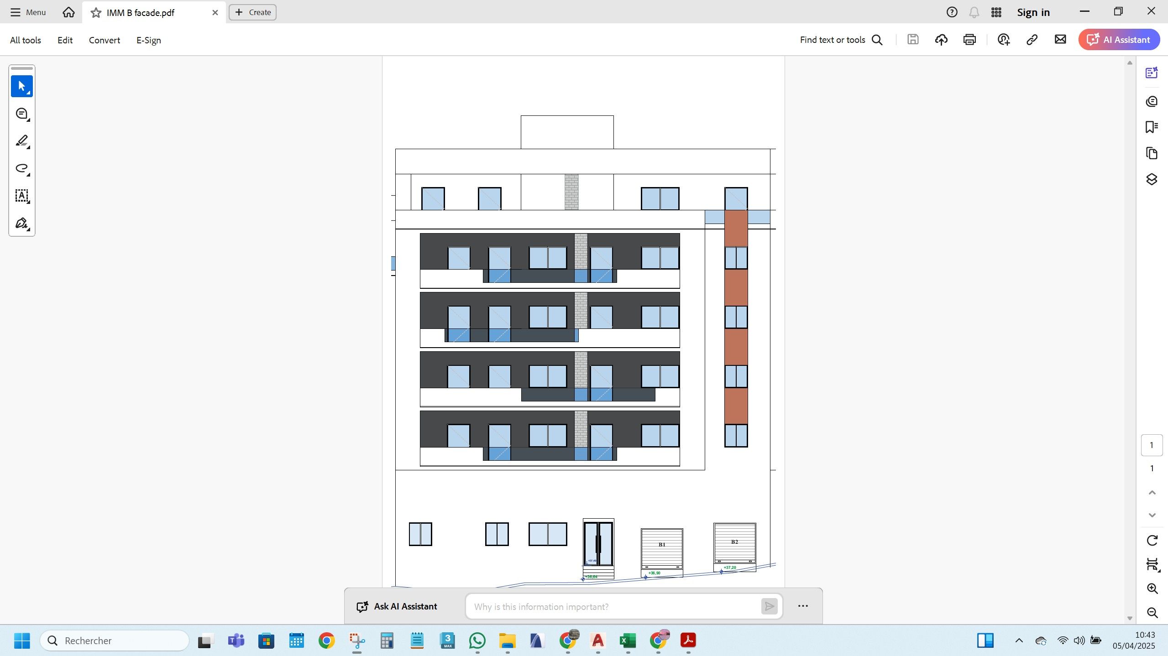1168x656 pixels.
Task: Click the Create button
Action: point(252,12)
